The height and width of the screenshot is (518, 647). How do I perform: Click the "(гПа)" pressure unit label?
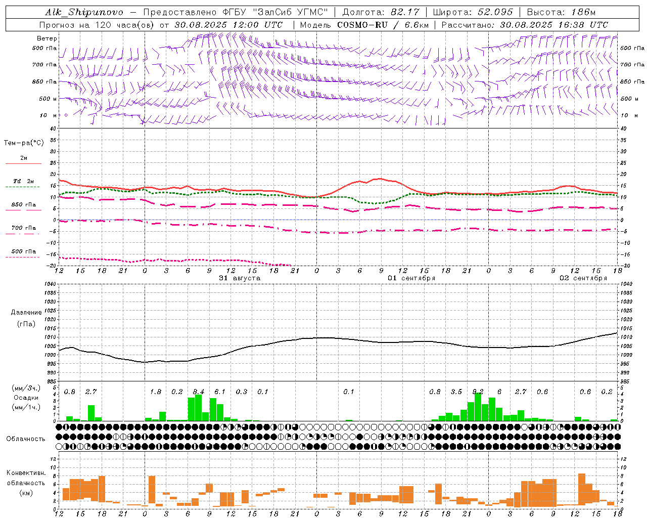[26, 324]
